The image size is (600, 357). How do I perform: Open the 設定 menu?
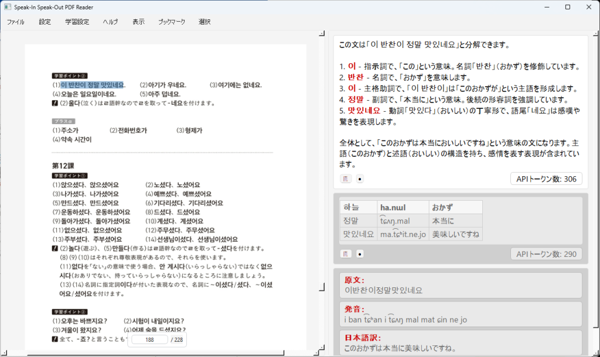(45, 21)
